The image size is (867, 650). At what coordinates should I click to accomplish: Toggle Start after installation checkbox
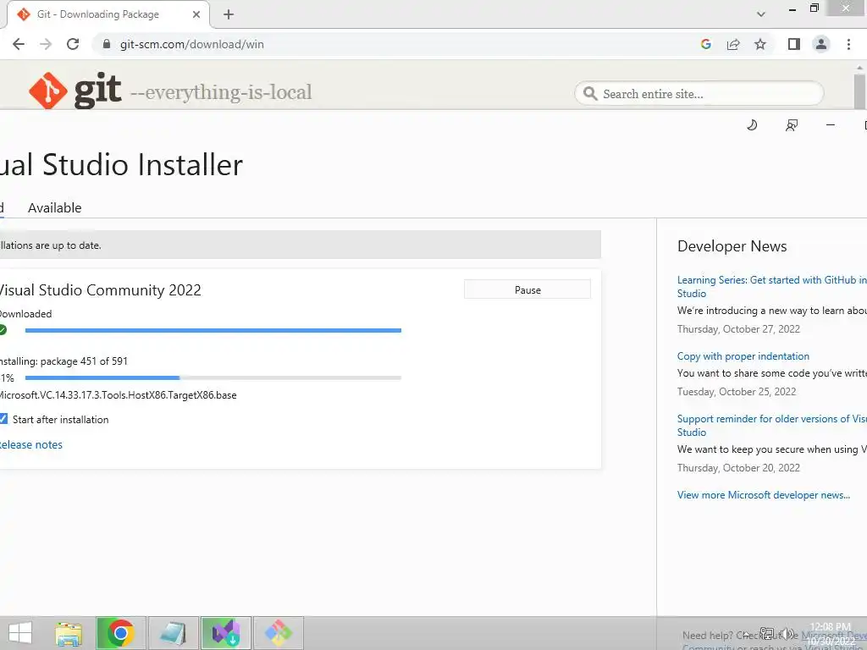coord(3,419)
